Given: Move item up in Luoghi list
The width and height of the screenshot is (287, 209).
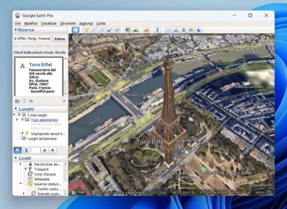Looking at the screenshot, I should [x=45, y=150].
